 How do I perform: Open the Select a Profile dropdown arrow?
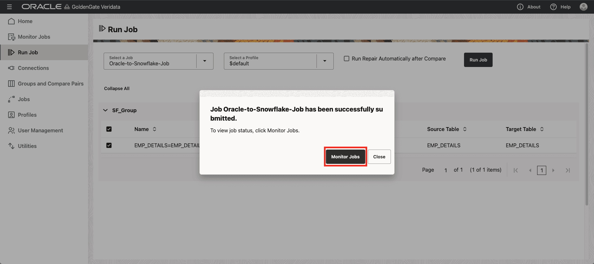tap(325, 61)
